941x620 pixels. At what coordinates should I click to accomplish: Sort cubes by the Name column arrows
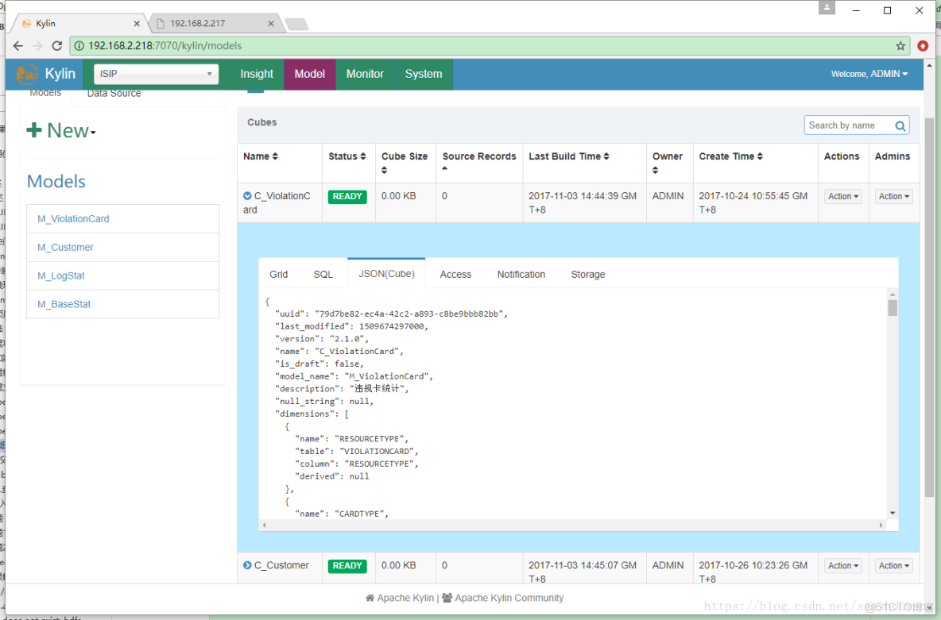pyautogui.click(x=275, y=156)
